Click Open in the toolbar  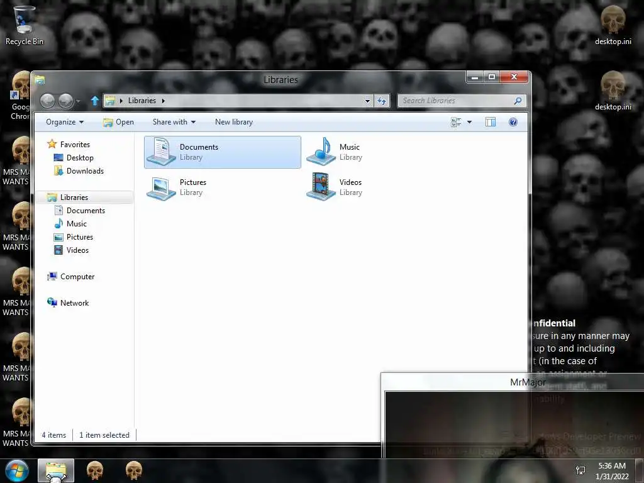(x=119, y=122)
